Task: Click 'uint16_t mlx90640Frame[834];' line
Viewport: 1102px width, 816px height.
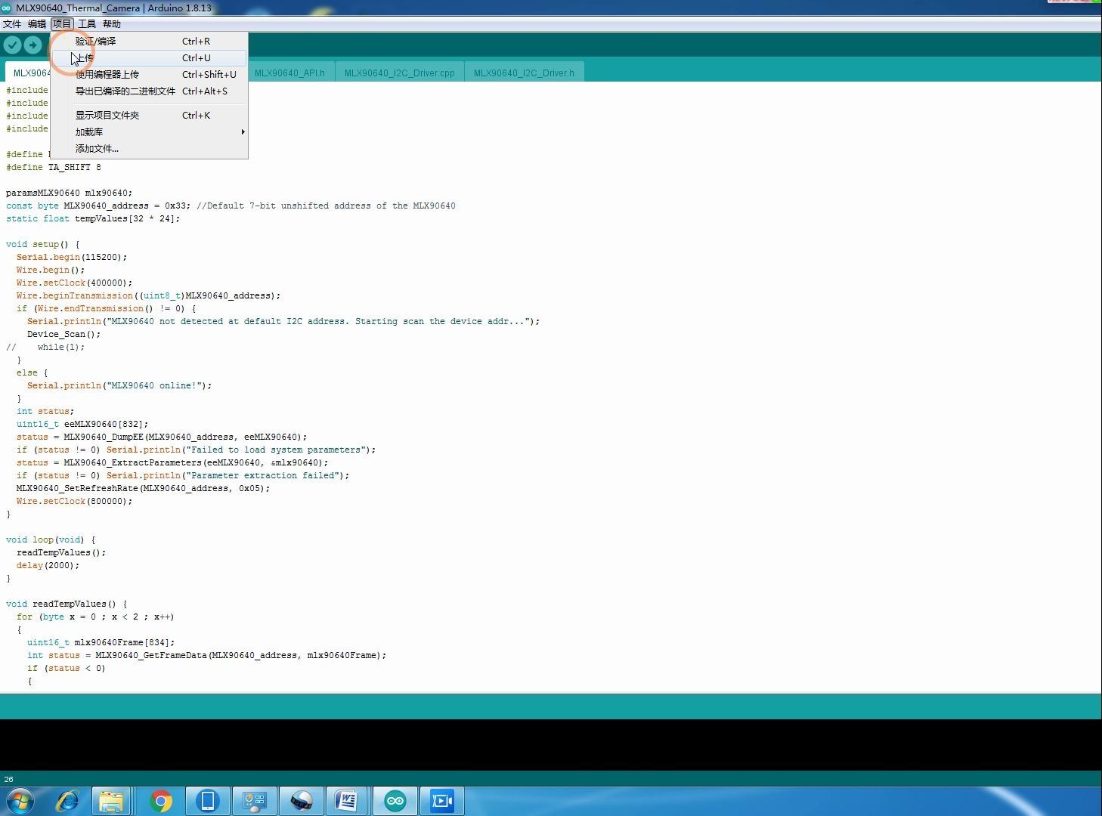Action: pos(101,642)
